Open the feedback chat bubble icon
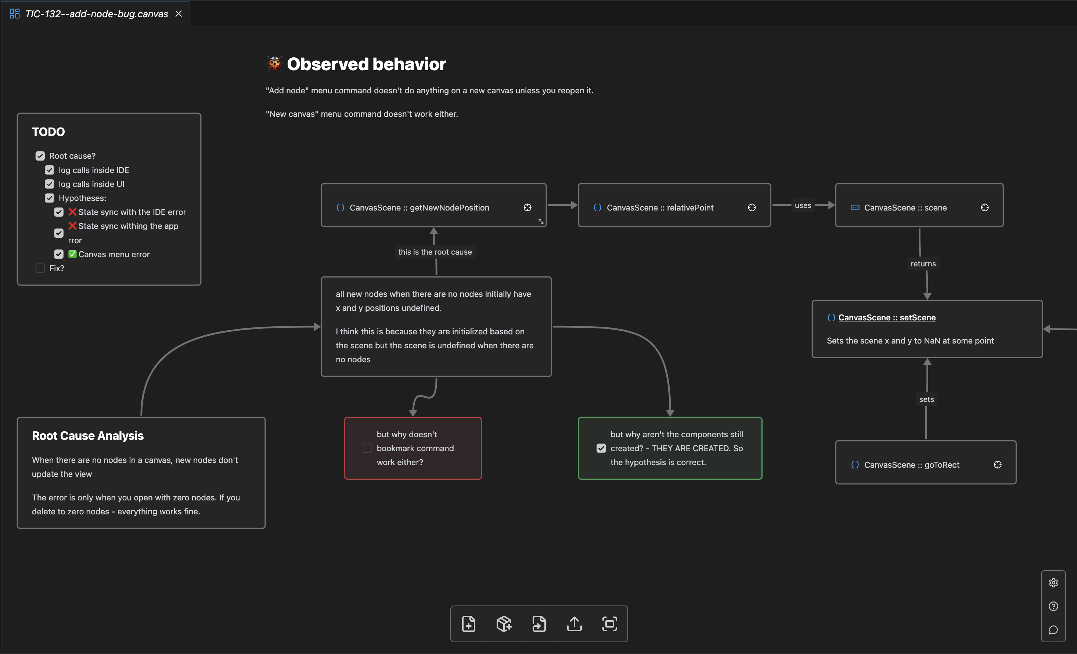 [x=1053, y=630]
